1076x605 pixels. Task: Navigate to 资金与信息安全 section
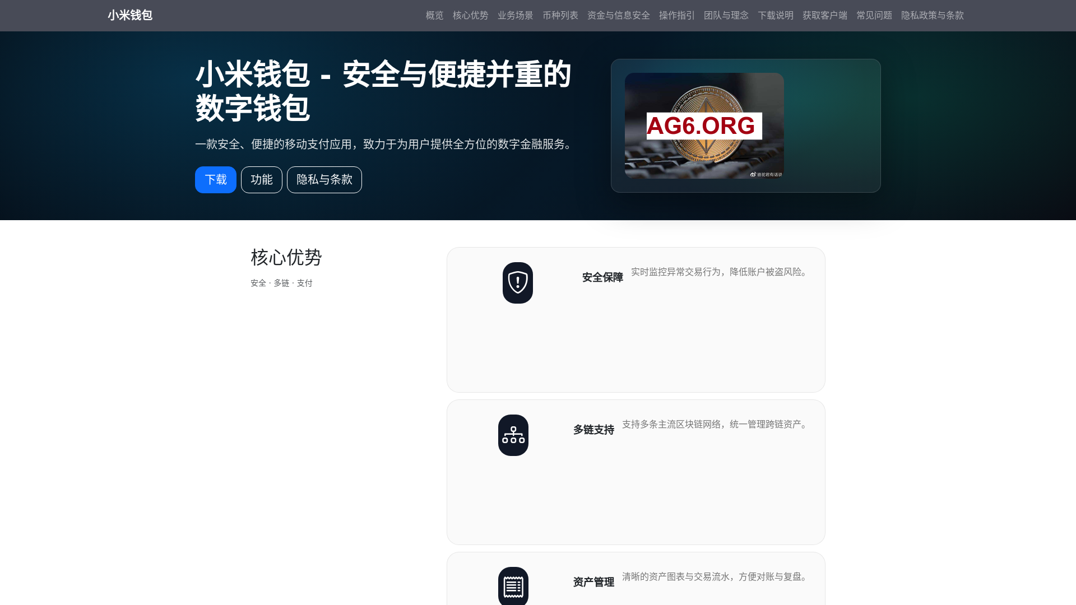619,15
